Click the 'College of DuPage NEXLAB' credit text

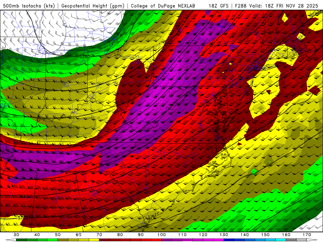tap(163, 6)
